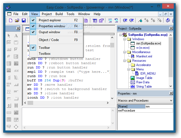Select the OK Button tool
The width and height of the screenshot is (181, 138).
coord(9,49)
